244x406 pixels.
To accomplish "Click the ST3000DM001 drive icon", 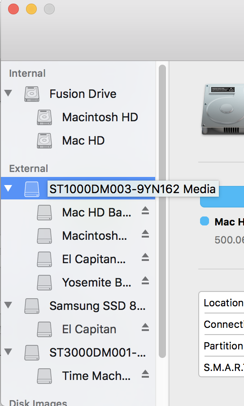I will 32,353.
